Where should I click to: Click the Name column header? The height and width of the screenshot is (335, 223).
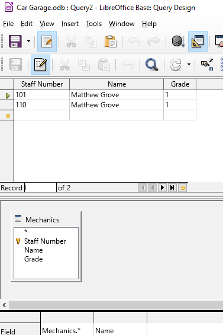pos(117,84)
